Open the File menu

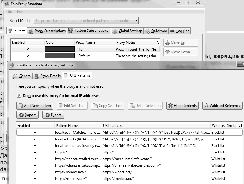coord(9,11)
